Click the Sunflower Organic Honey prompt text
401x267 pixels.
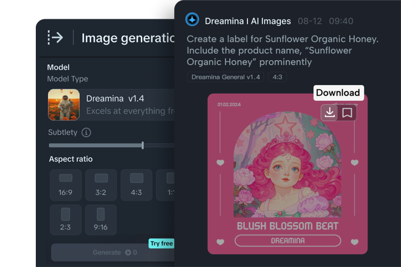pos(282,51)
